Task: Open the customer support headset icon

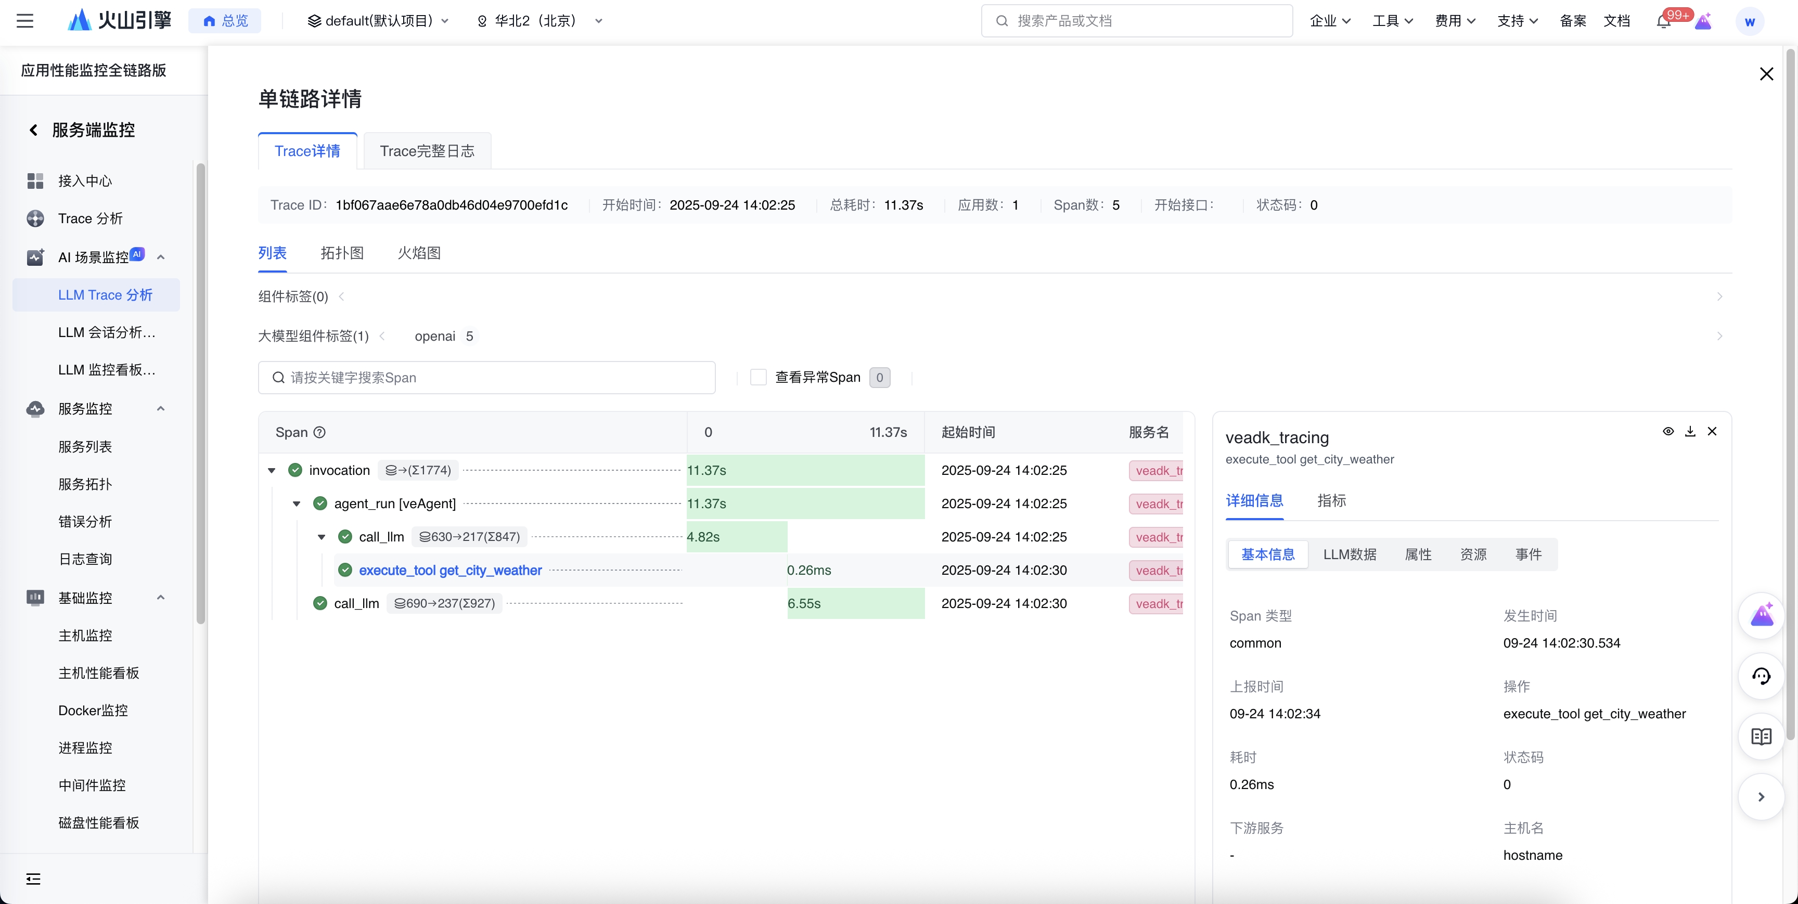Action: 1761,676
